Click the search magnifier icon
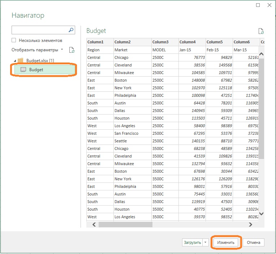Image resolution: width=276 pixels, height=254 pixels. 71,30
